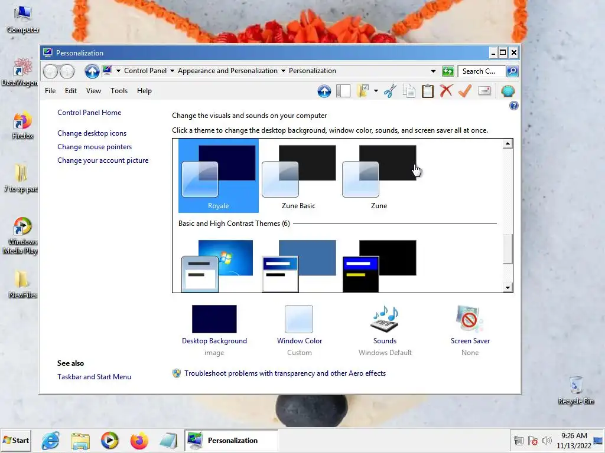The height and width of the screenshot is (453, 605).
Task: Expand the dropdown after Control Panel breadcrumb
Action: 172,71
